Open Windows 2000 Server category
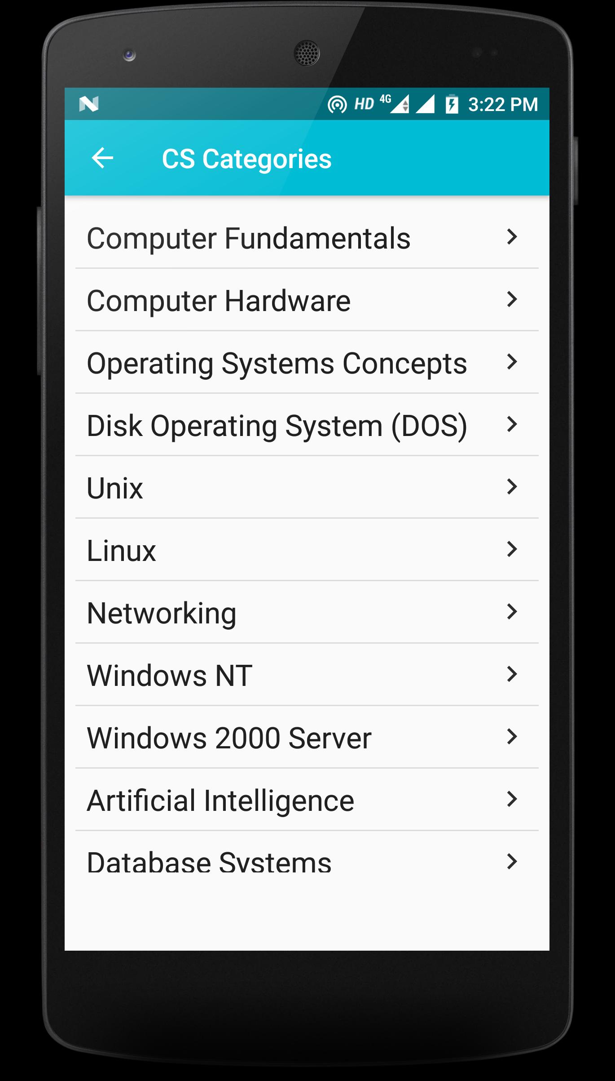The width and height of the screenshot is (615, 1081). pos(229,738)
